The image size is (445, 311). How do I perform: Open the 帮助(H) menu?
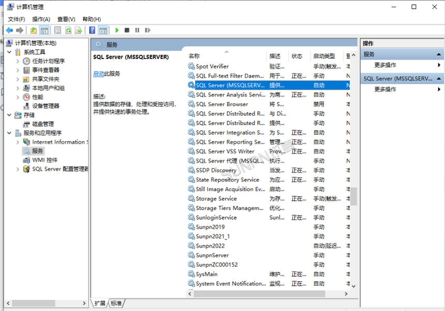[92, 19]
